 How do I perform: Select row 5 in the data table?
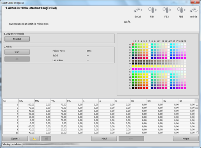tap(99, 117)
